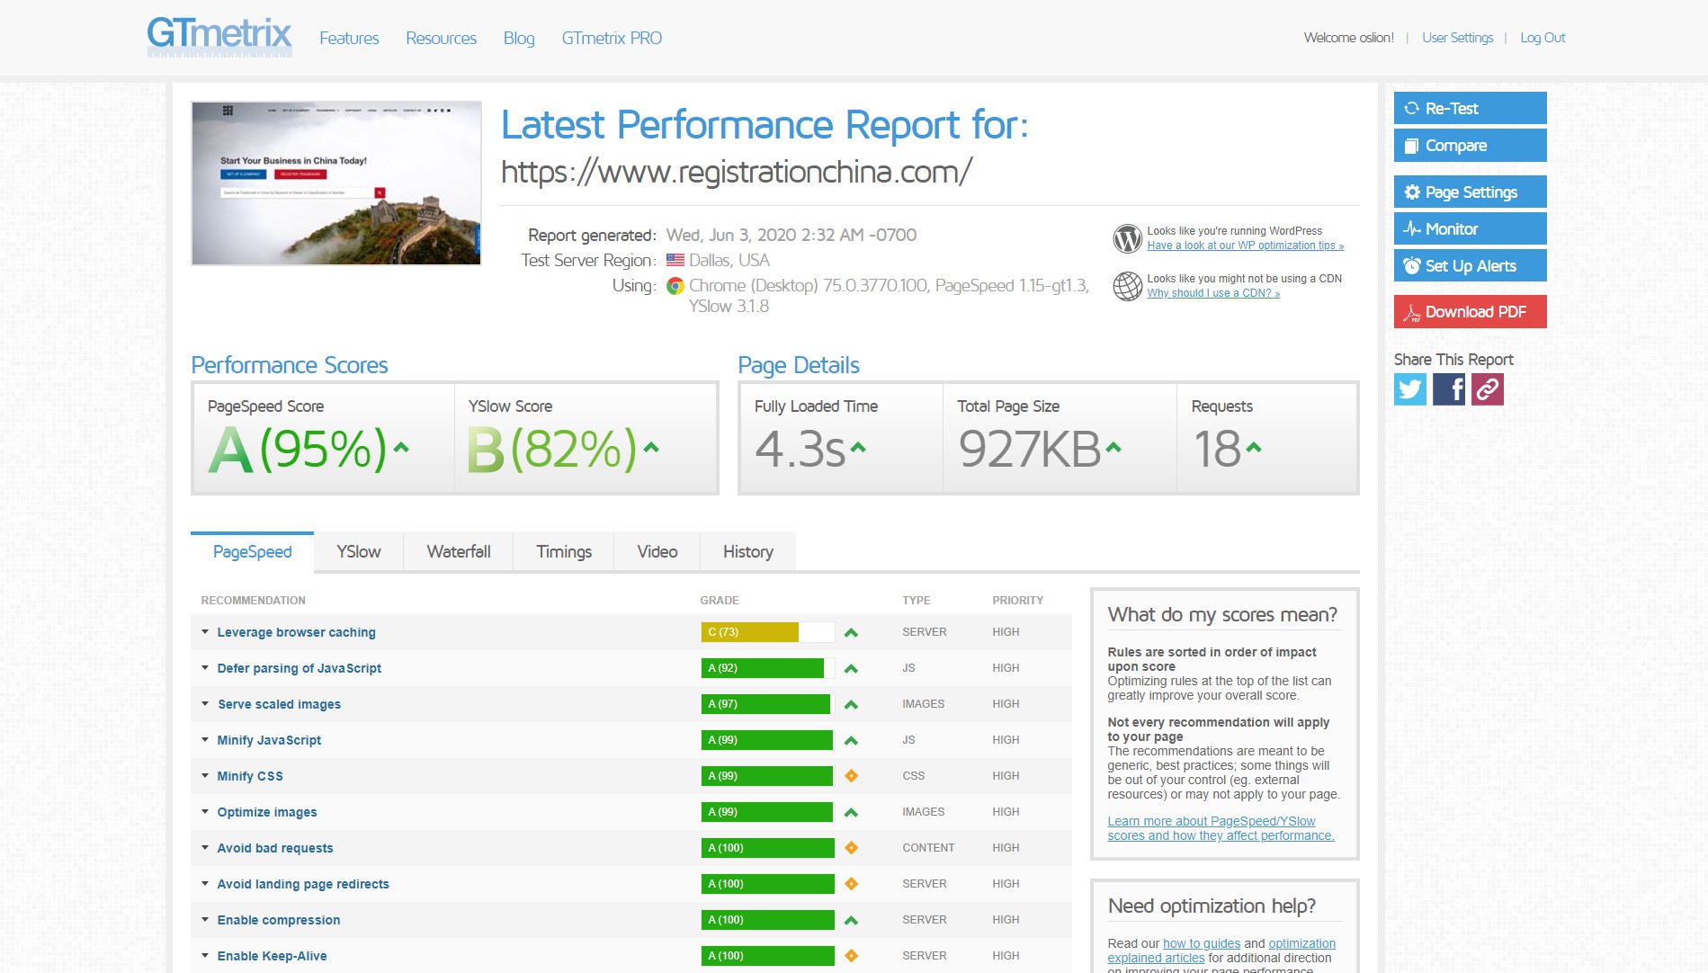
Task: Click the RECOMMENDATION column header
Action: [x=253, y=600]
